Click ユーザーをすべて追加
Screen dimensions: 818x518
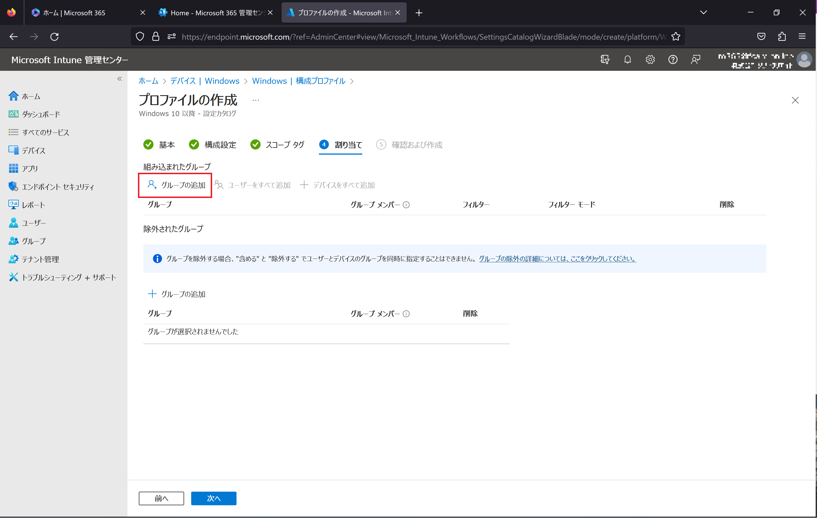click(253, 185)
